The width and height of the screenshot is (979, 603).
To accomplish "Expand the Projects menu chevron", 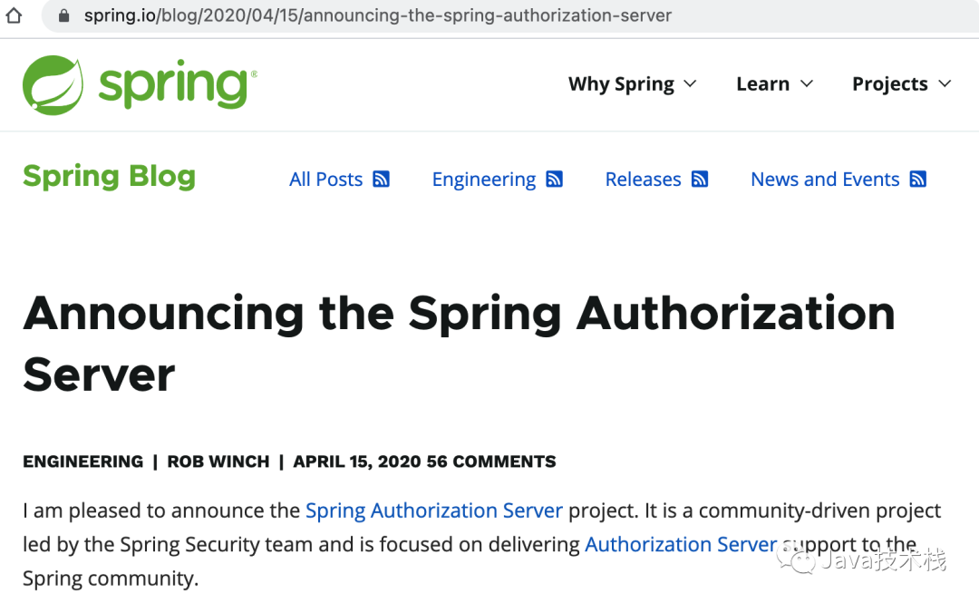I will click(x=945, y=83).
